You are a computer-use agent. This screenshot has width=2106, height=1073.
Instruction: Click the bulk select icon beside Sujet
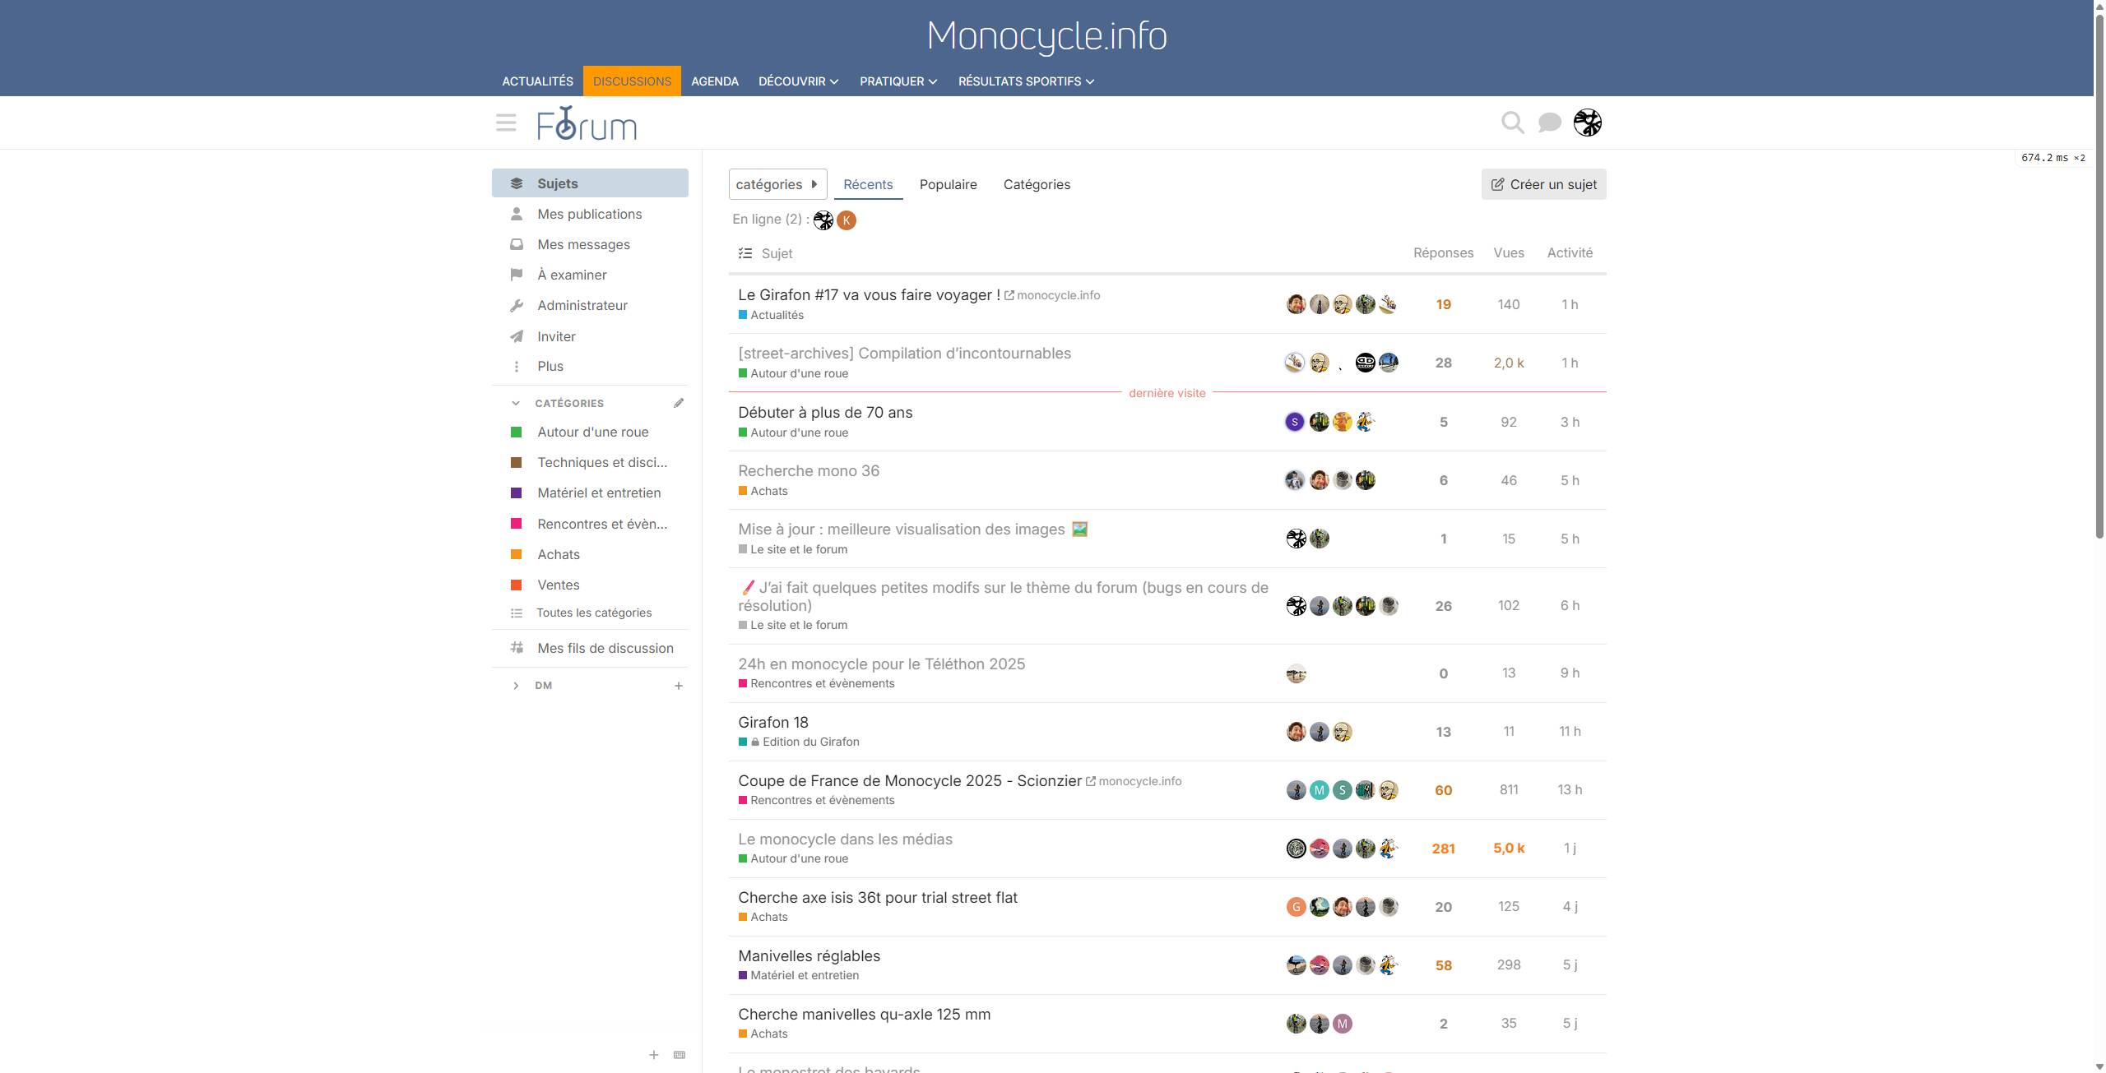coord(745,253)
